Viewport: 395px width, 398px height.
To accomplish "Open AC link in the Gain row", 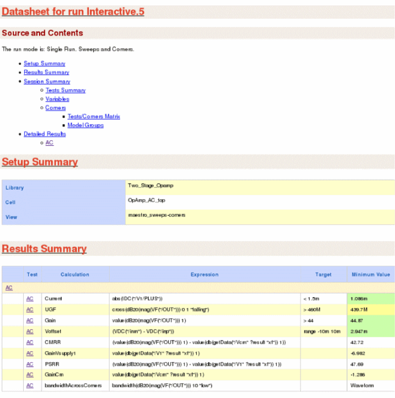I will coord(30,321).
